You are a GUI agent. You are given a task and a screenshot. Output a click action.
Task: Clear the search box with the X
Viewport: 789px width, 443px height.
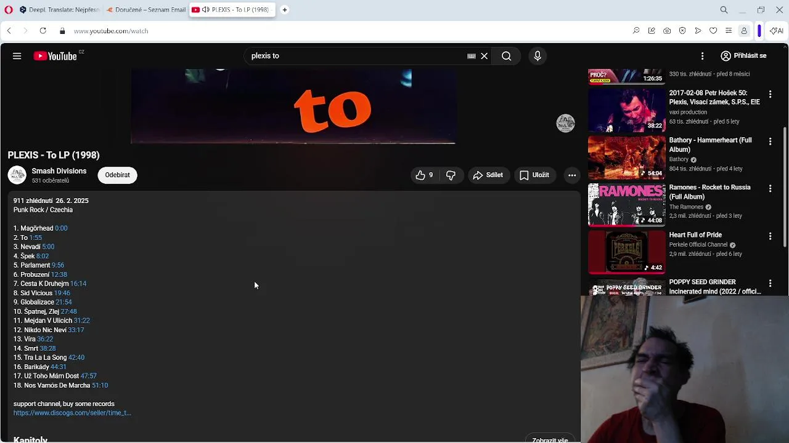point(484,56)
